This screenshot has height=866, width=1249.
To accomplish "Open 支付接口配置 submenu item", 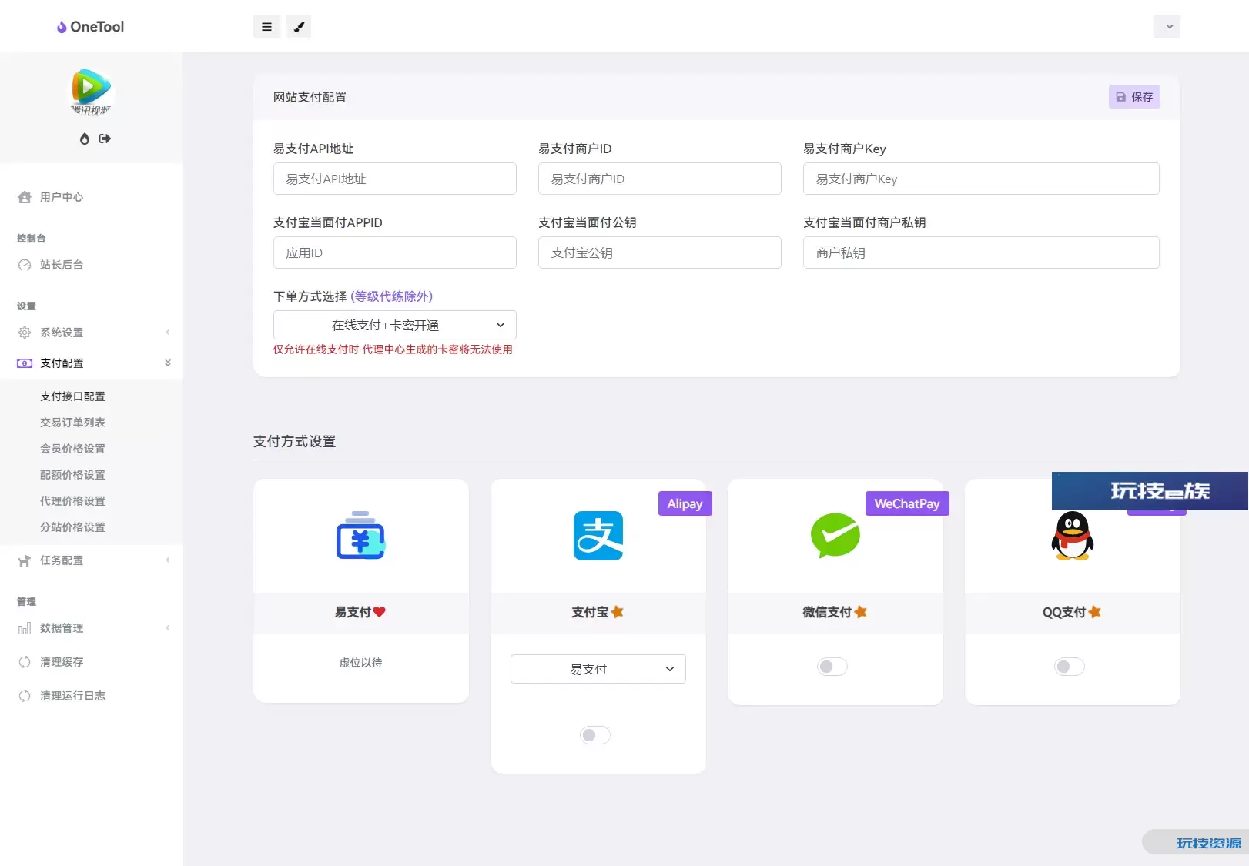I will tap(72, 396).
